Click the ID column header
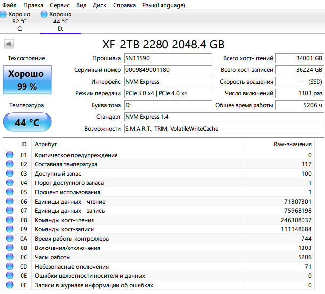 24,144
